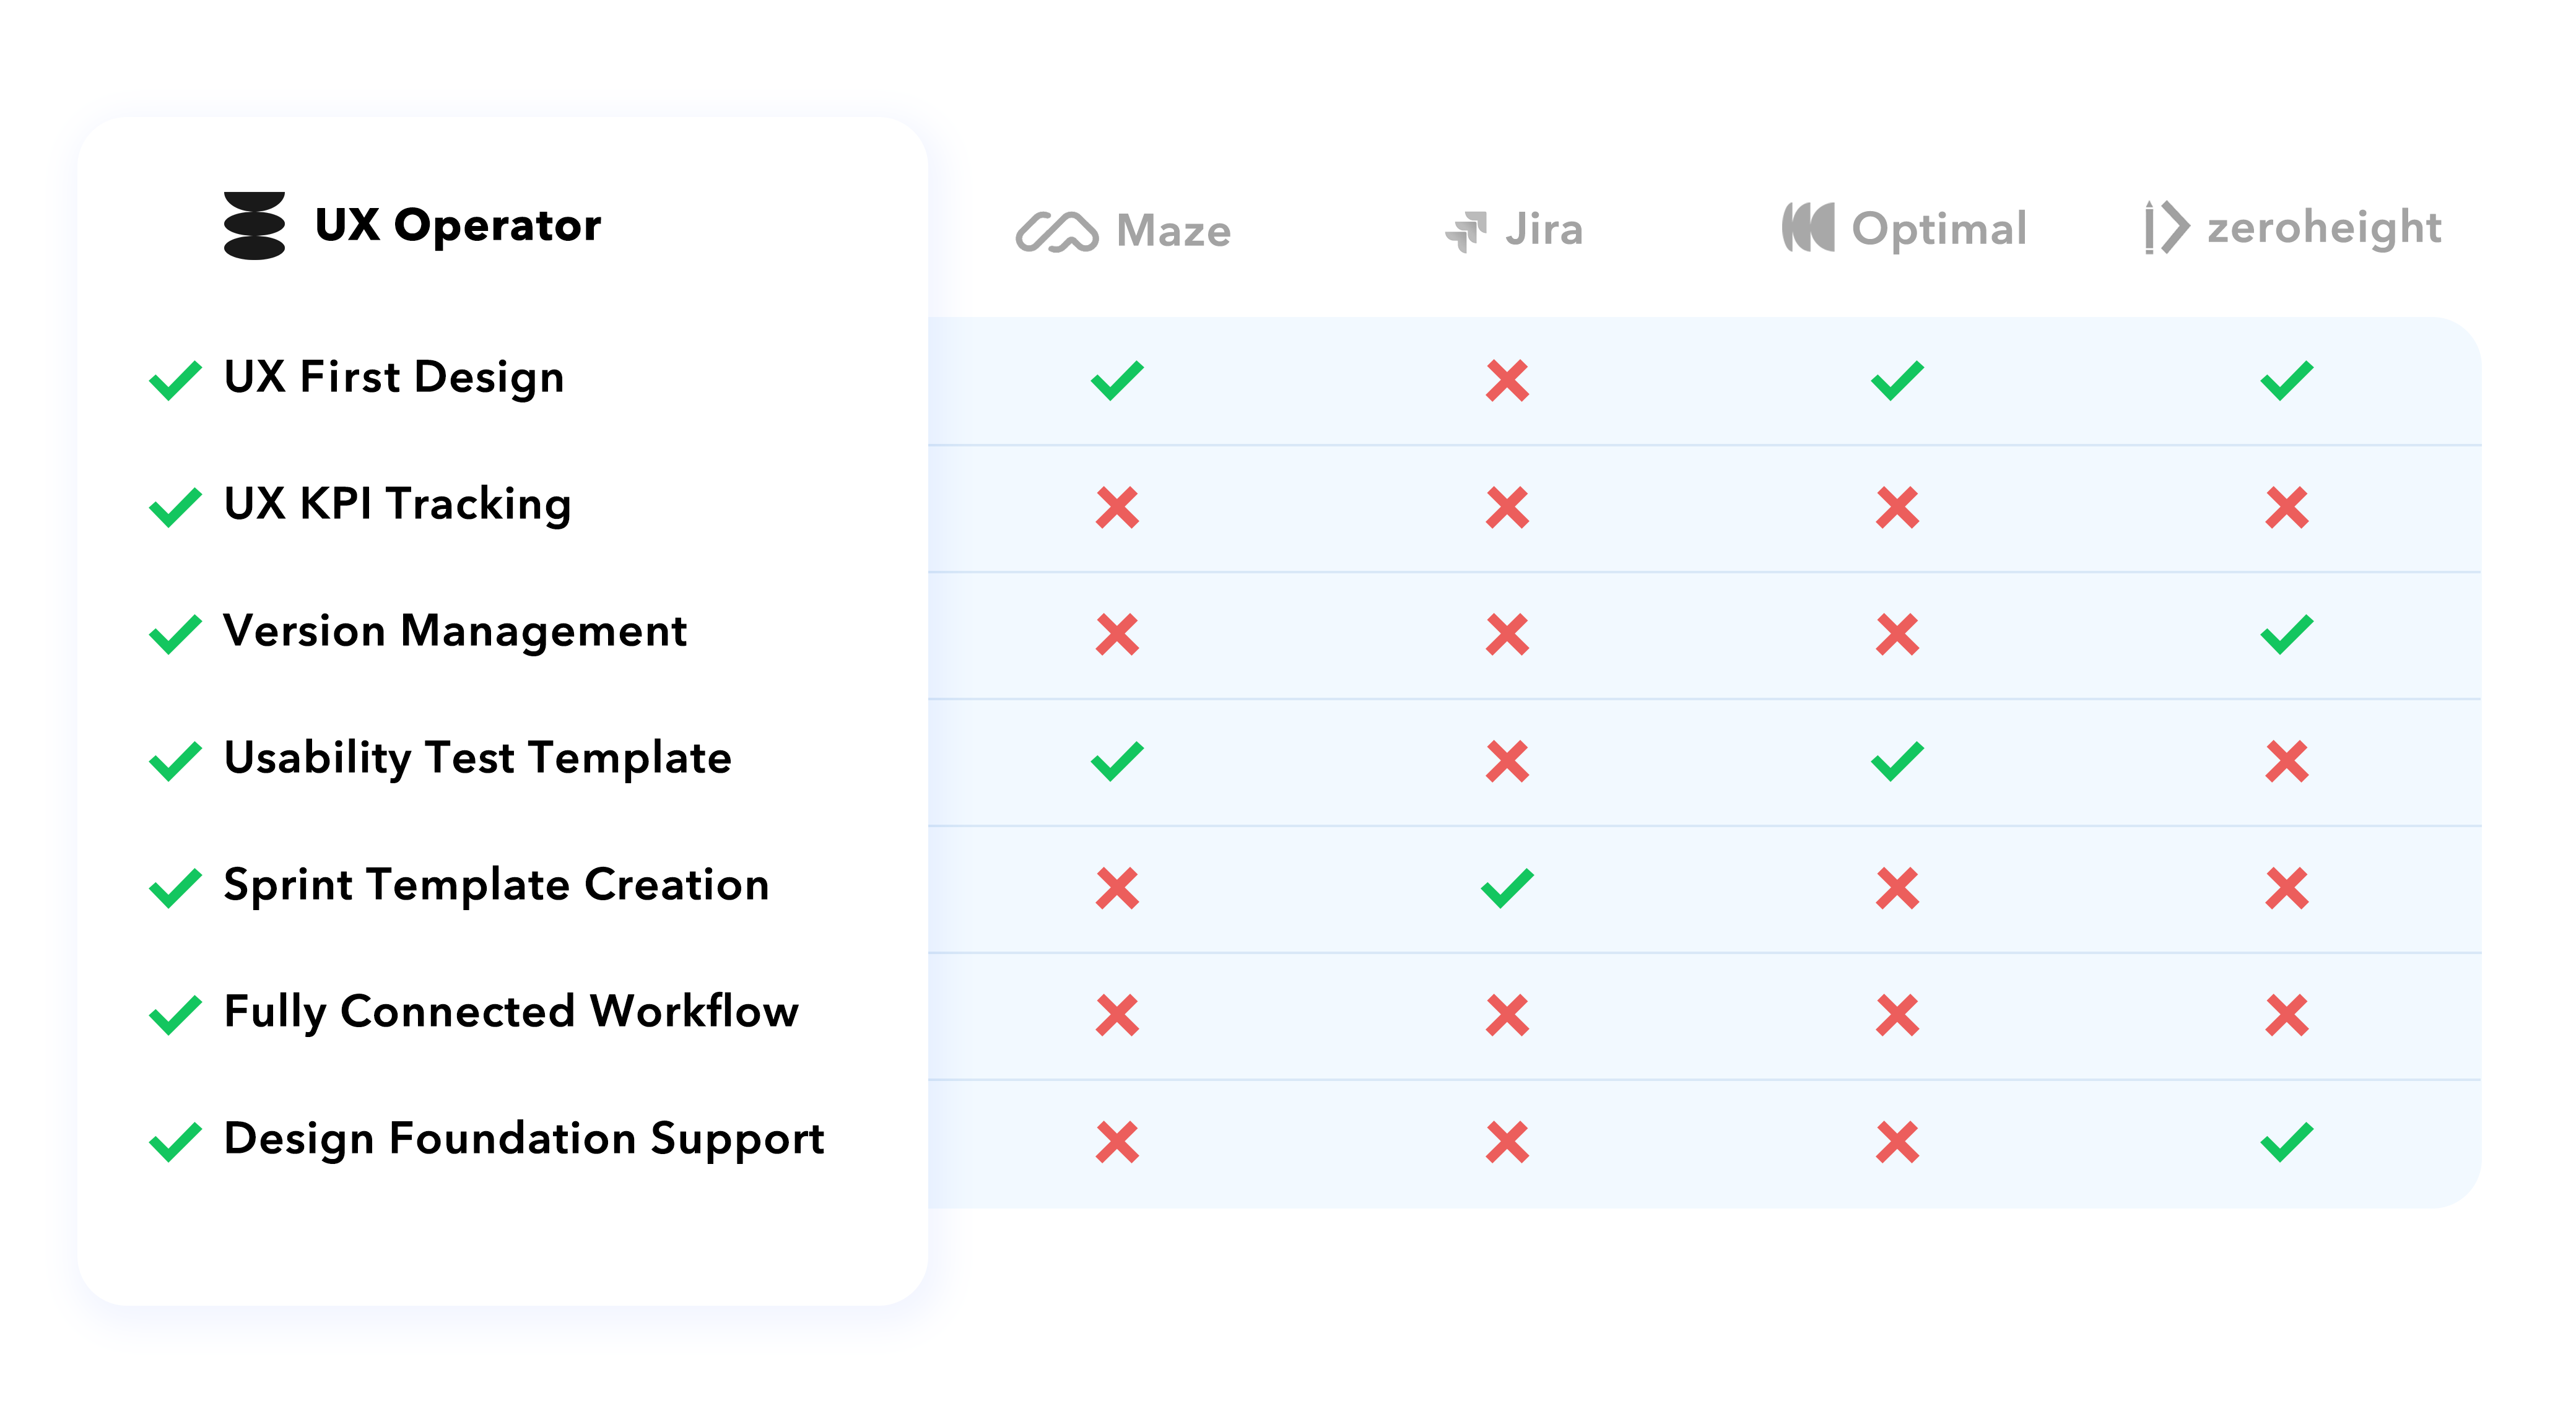This screenshot has width=2576, height=1424.
Task: Click the Design Foundation Support label
Action: coord(524,1138)
